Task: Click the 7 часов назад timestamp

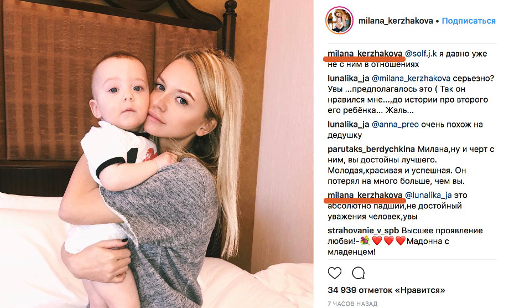Action: tap(352, 304)
